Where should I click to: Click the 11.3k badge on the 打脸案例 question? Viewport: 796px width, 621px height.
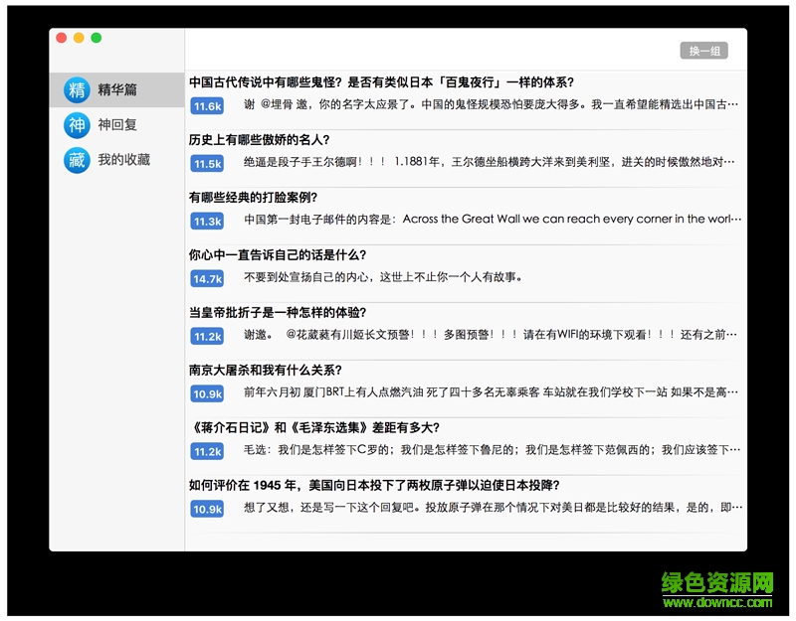point(206,221)
